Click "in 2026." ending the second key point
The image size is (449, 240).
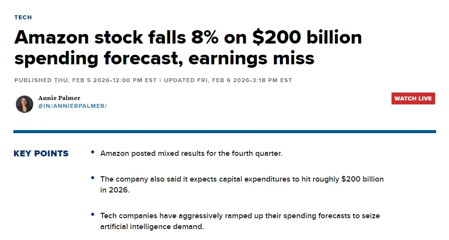(x=114, y=190)
